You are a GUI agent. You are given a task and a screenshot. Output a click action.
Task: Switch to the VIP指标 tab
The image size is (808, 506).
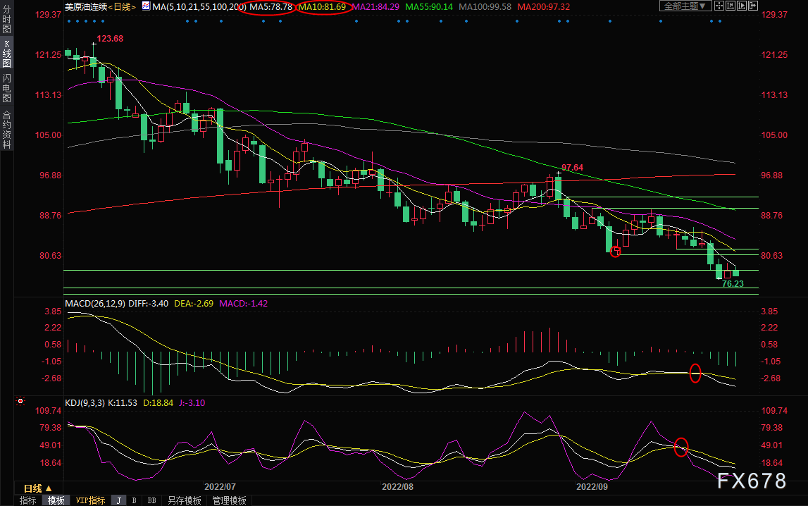click(90, 500)
